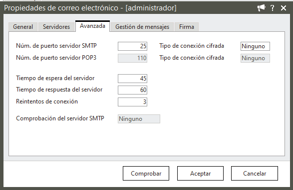Screen dimensions: 293x190
Task: Close the email properties dialog
Action: click(284, 8)
